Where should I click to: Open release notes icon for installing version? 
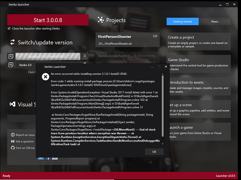pos(11,57)
